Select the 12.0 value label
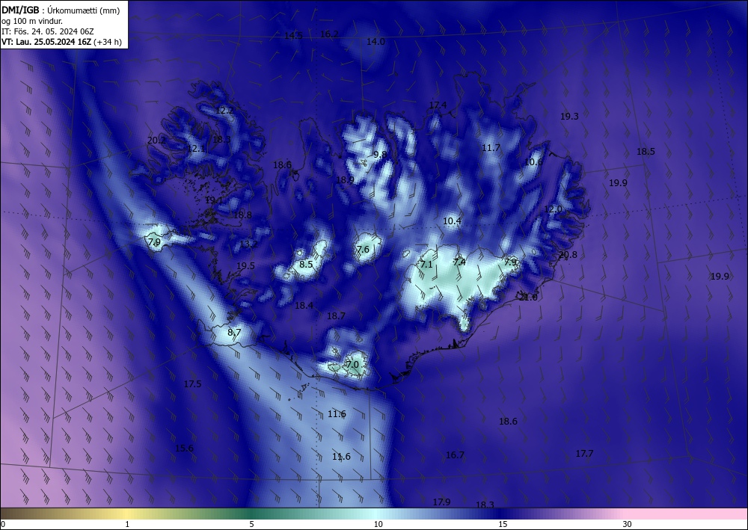 553,209
